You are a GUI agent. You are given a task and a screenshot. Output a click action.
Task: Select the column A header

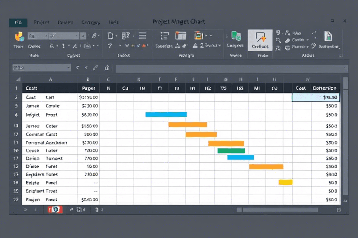50,79
